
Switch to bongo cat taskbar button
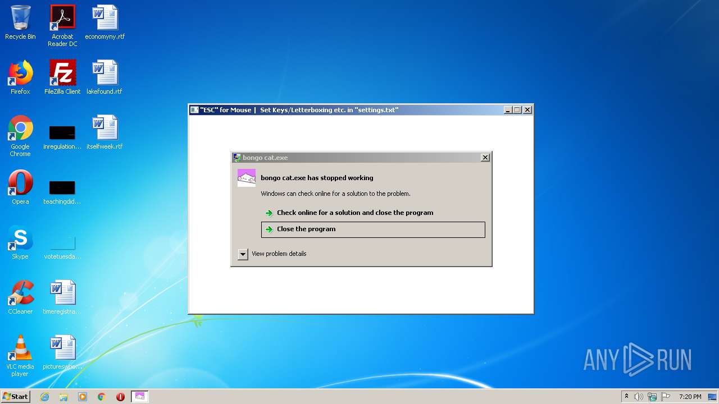[139, 397]
